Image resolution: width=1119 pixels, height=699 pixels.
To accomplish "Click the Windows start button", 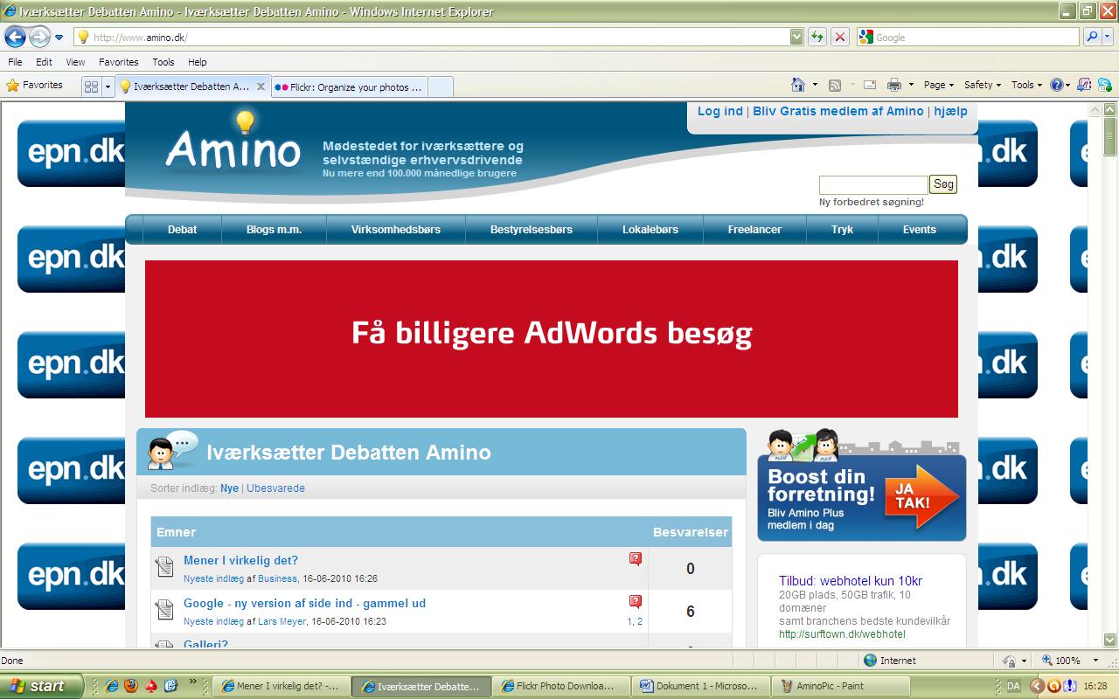I will click(41, 686).
